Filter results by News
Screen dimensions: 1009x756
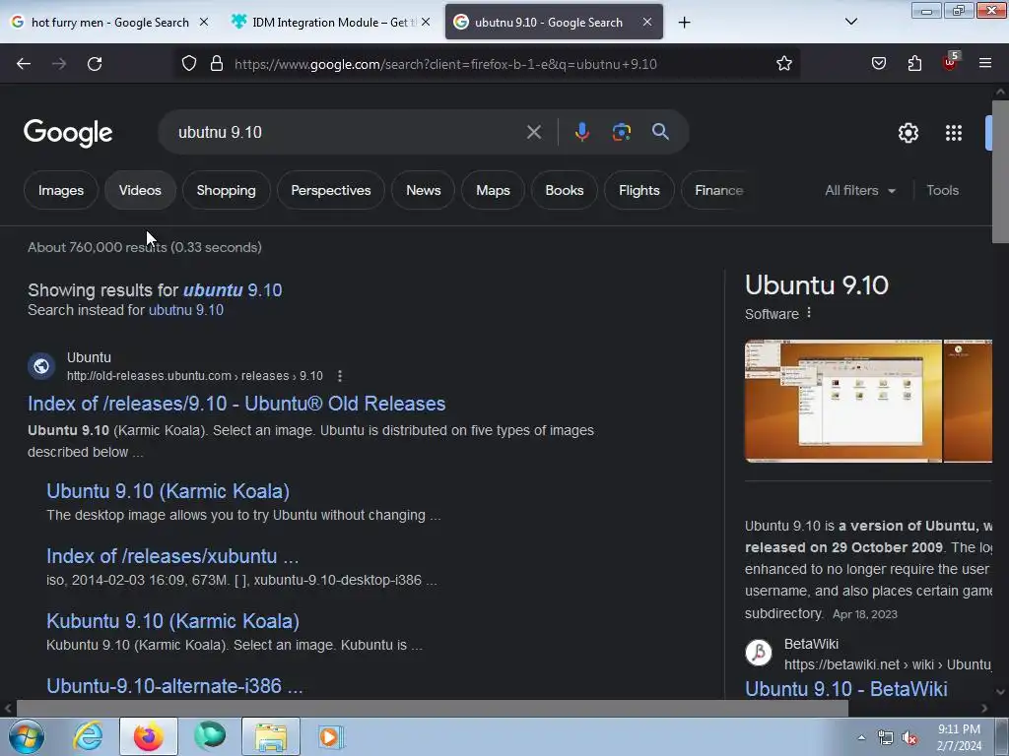pyautogui.click(x=424, y=190)
